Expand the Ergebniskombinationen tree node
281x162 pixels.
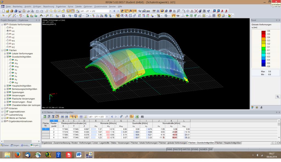[x=2, y=121]
